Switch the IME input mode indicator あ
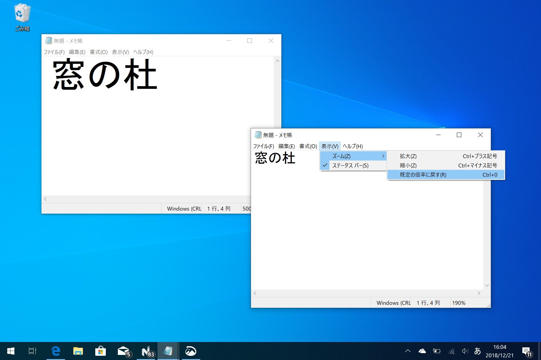The image size is (541, 360). pyautogui.click(x=478, y=351)
